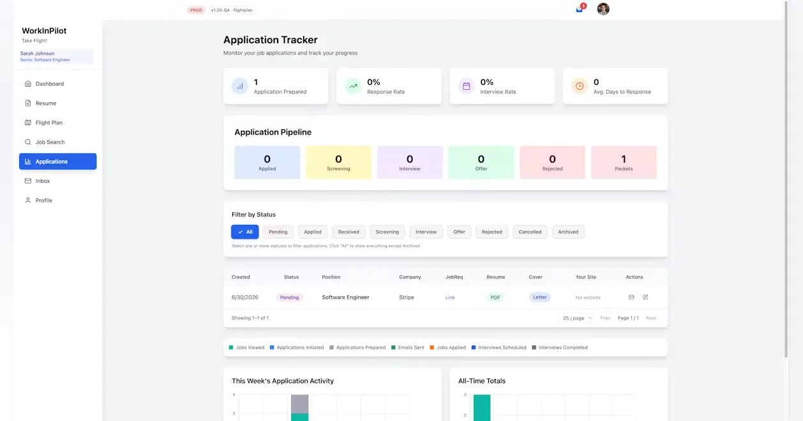Select the Offer pipeline card

coord(481,162)
